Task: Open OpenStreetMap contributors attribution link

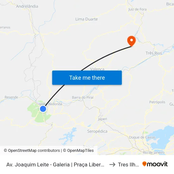Action: [x=32, y=151]
